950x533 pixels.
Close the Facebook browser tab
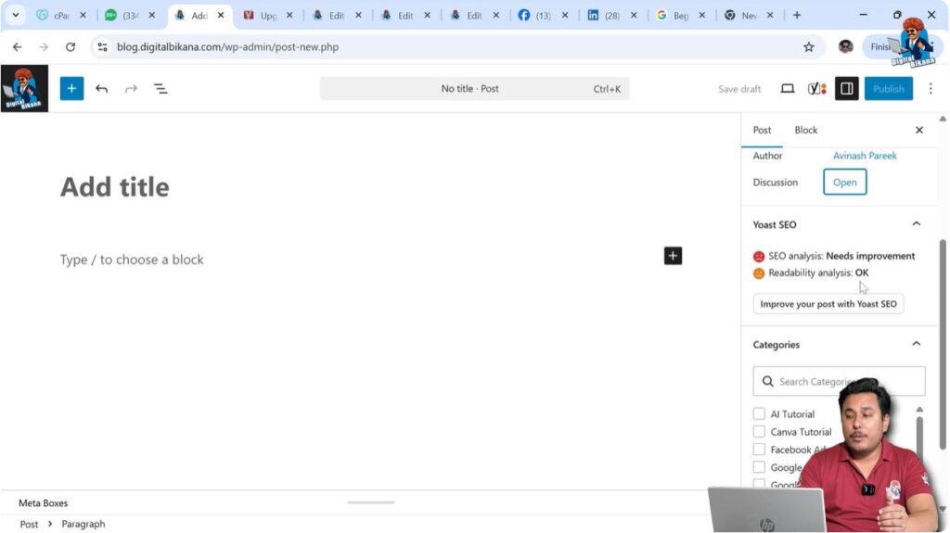click(565, 15)
